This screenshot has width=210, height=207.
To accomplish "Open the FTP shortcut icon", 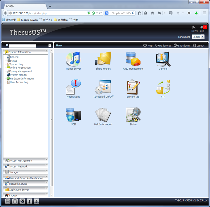I will 163,87.
